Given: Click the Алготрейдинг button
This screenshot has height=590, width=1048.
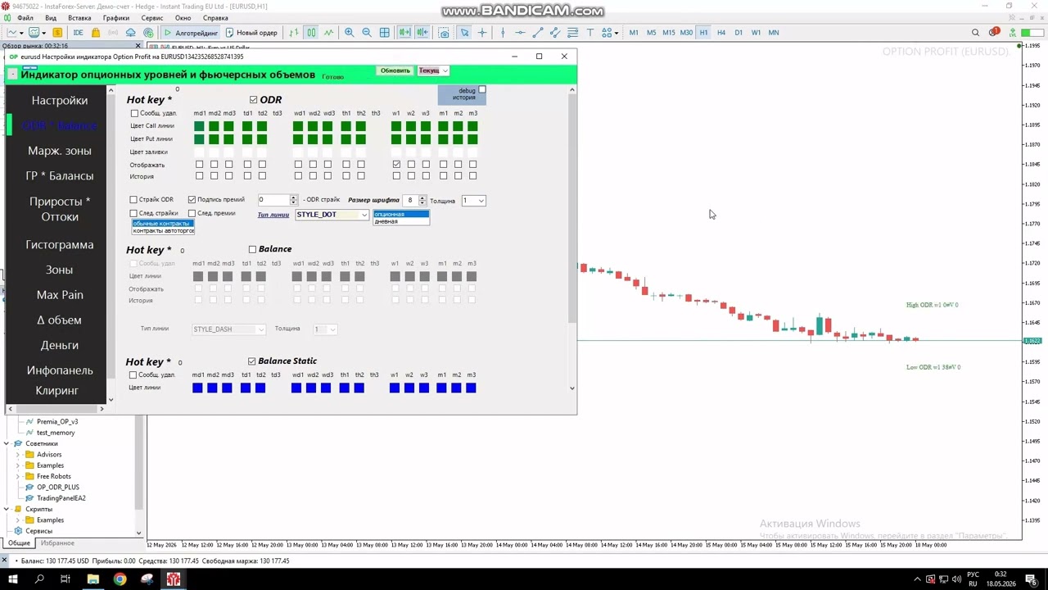Looking at the screenshot, I should tap(191, 33).
